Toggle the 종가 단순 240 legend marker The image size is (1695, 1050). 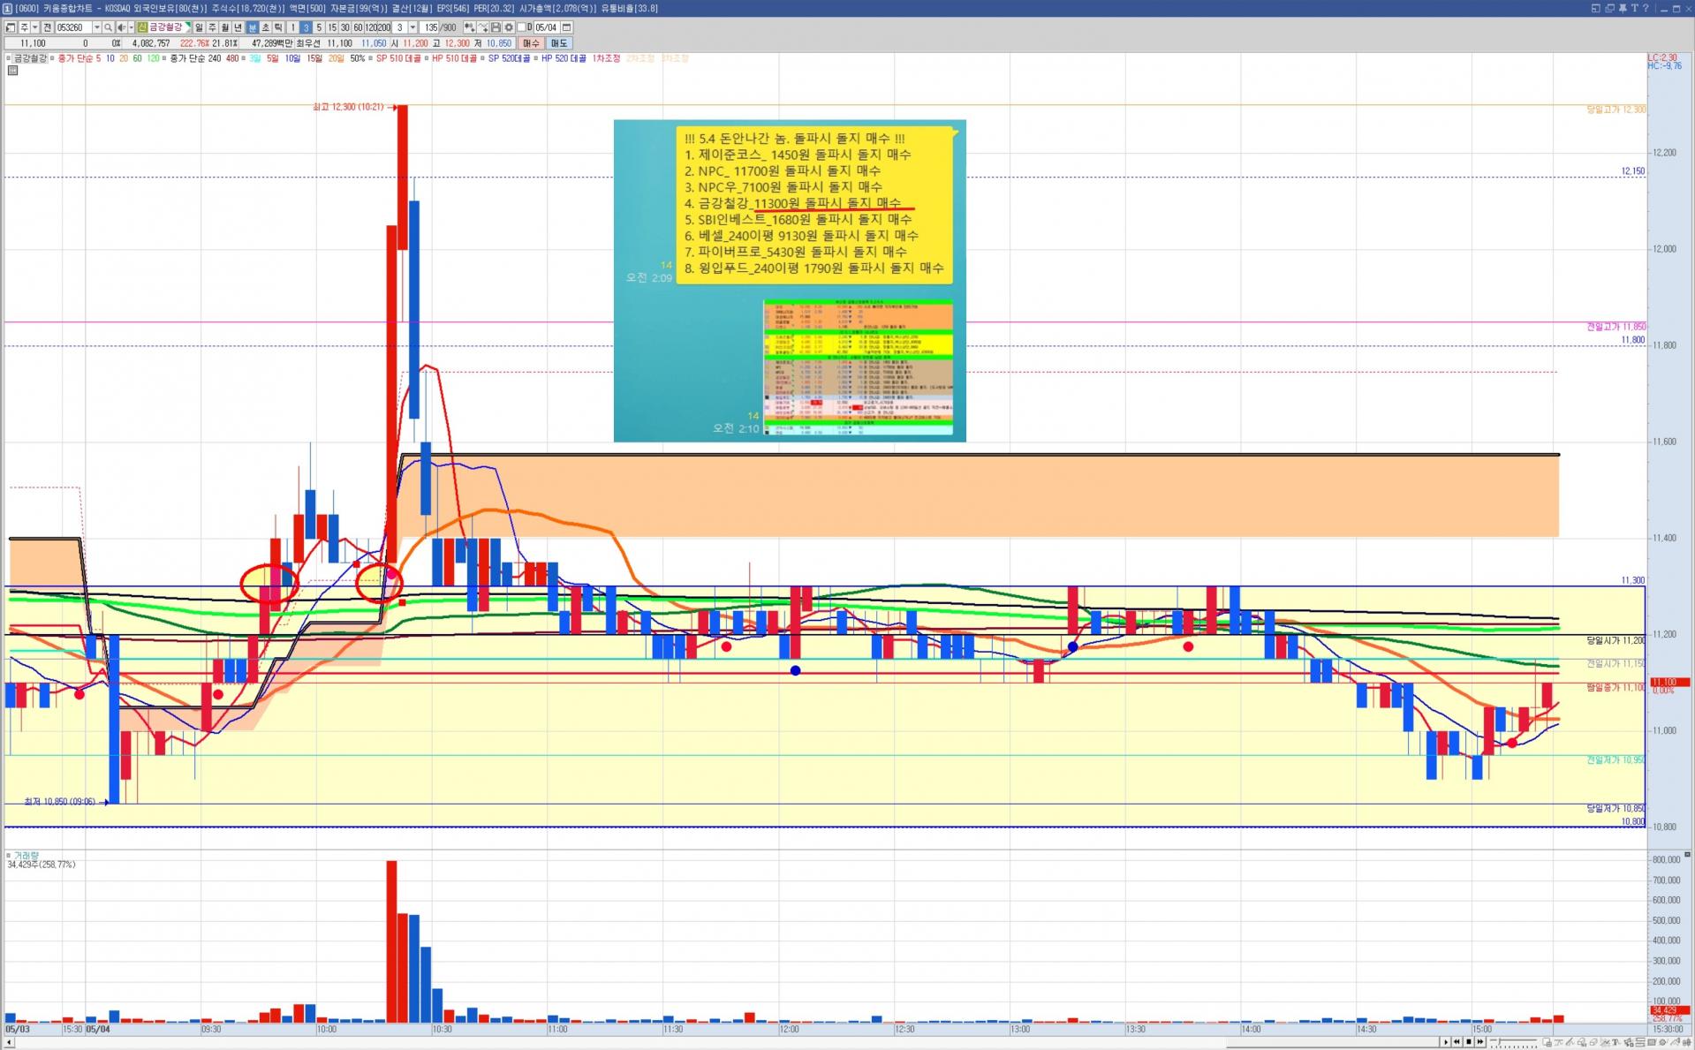coord(164,58)
